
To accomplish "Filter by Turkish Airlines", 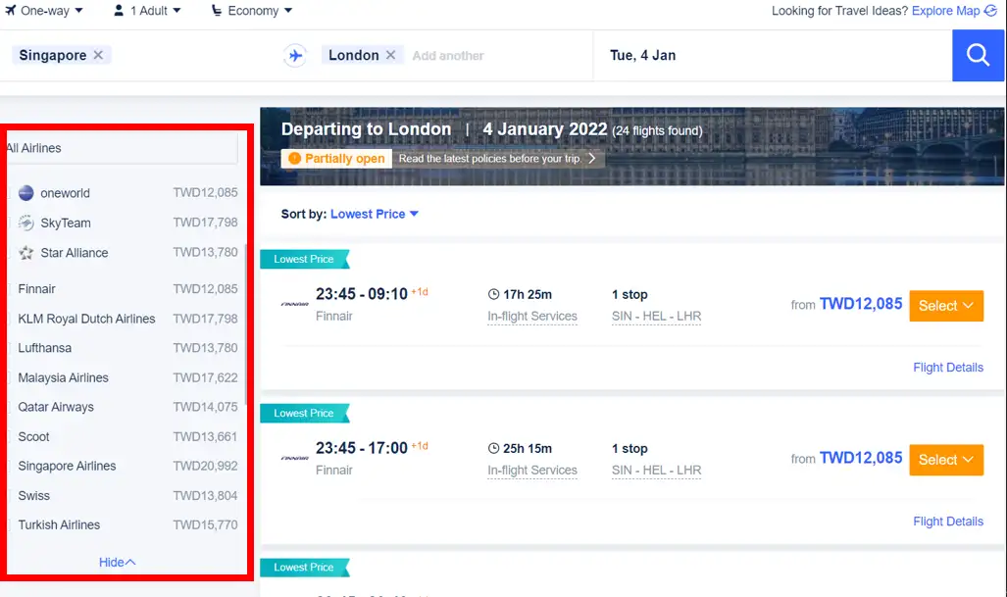I will (59, 525).
